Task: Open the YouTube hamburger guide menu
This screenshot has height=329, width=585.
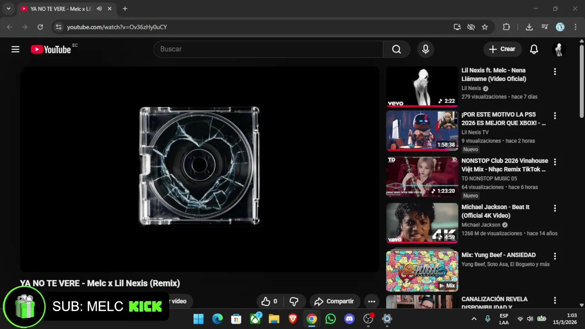Action: 16,49
